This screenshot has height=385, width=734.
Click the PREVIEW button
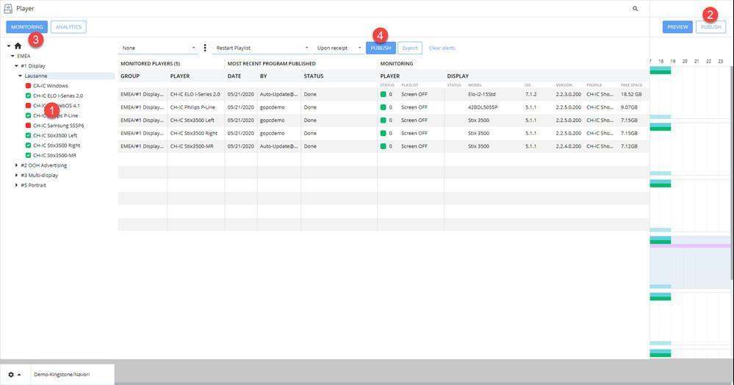point(677,26)
